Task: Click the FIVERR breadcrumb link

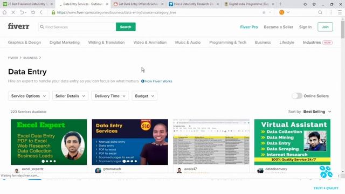Action: click(x=13, y=58)
